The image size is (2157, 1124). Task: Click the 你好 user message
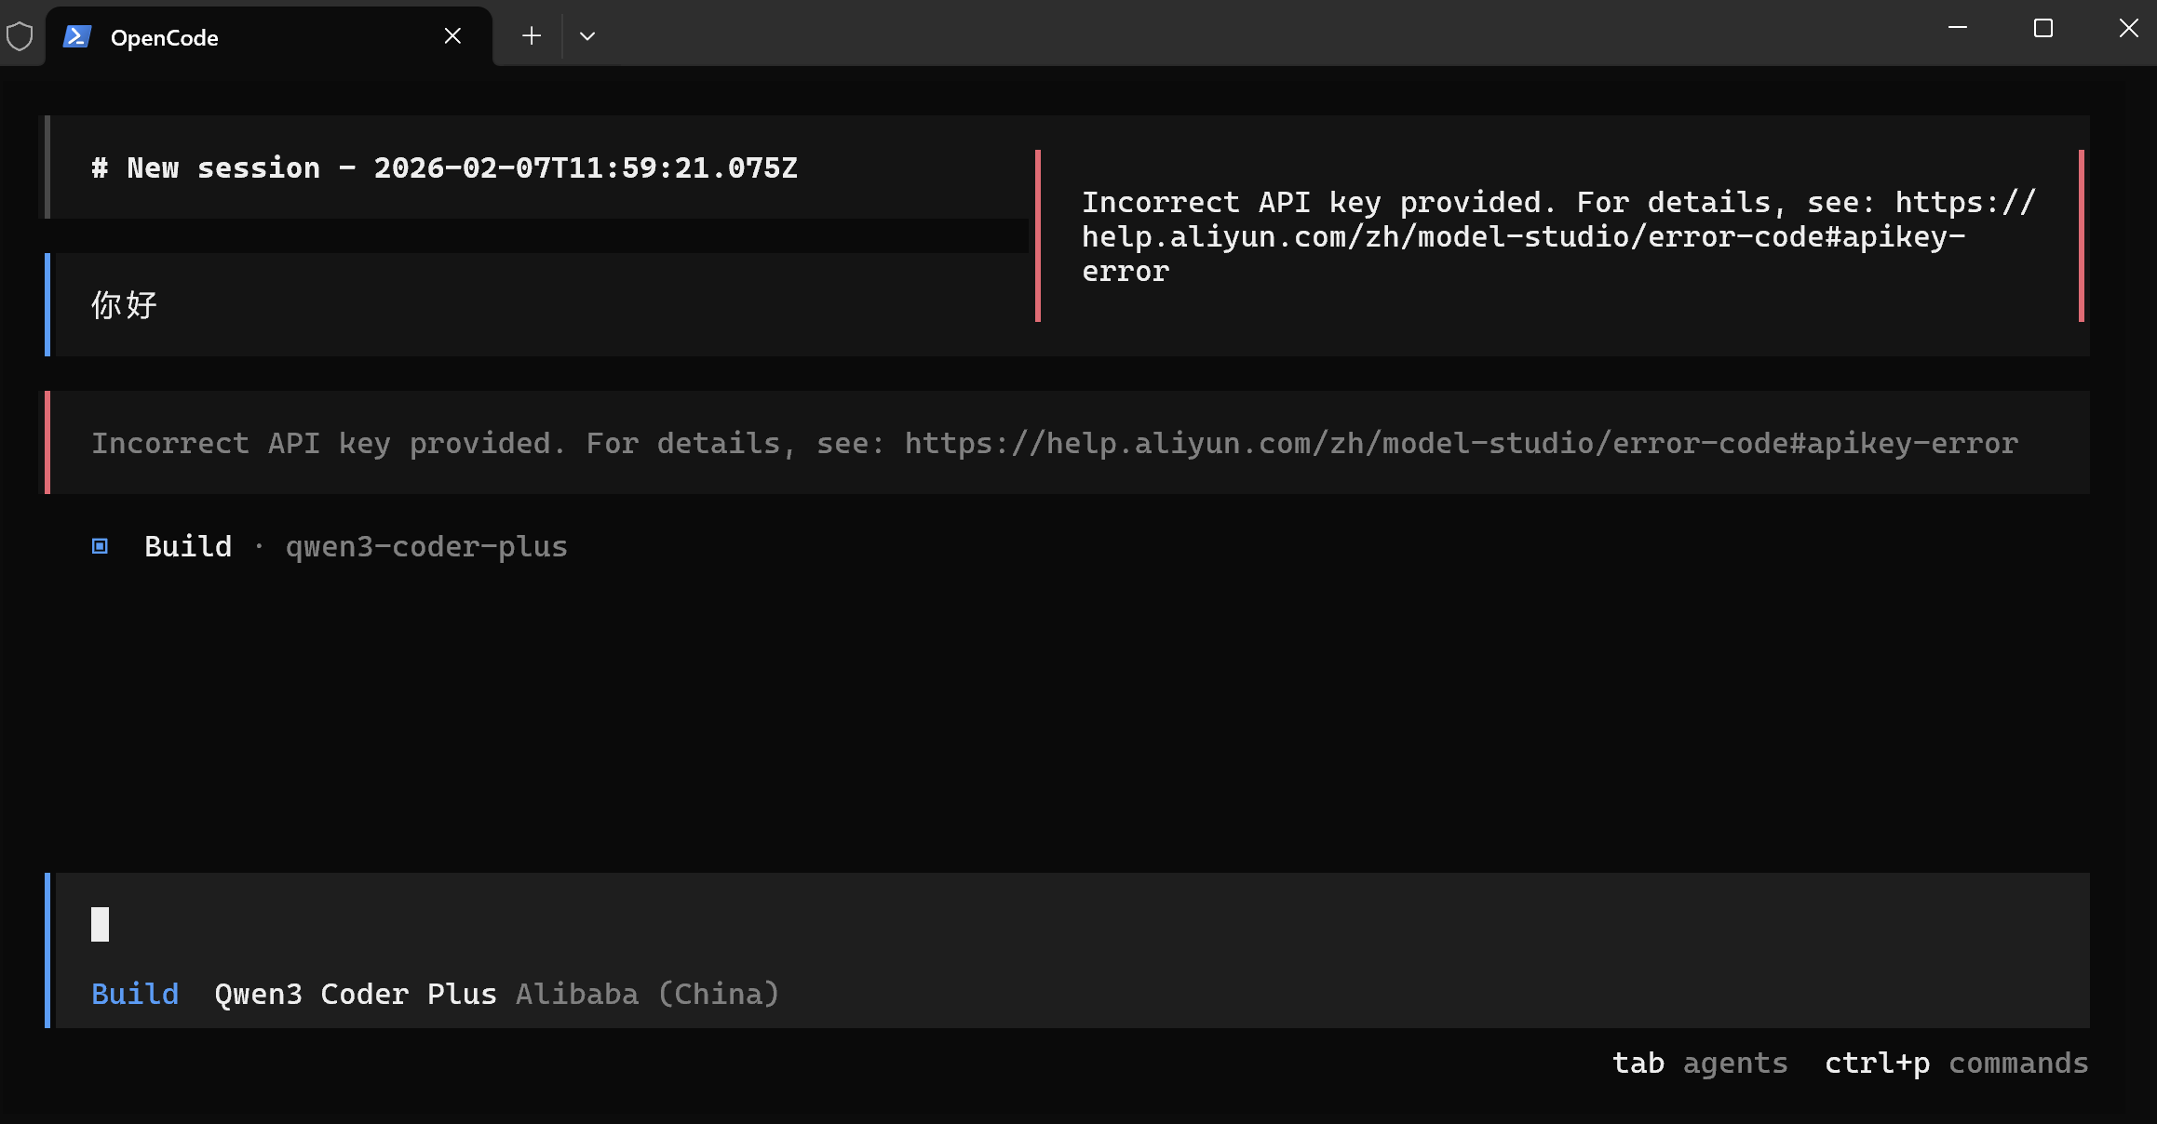[124, 305]
